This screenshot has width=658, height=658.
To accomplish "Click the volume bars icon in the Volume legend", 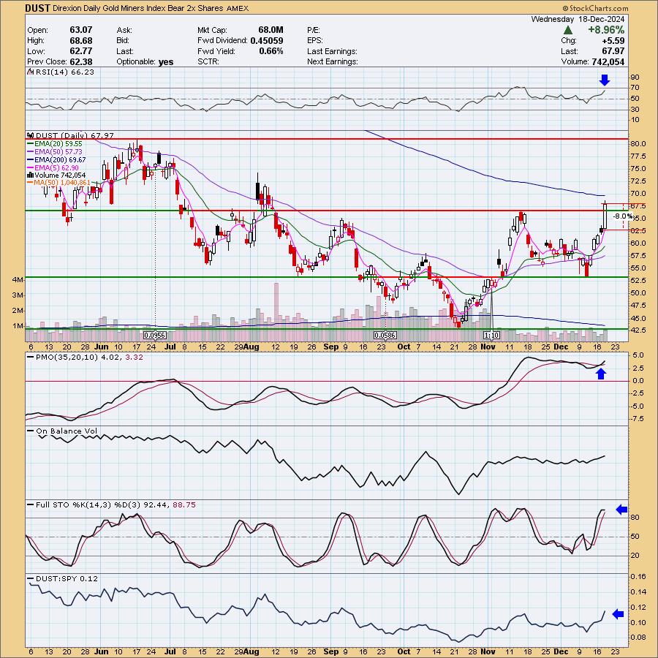I will (30, 175).
